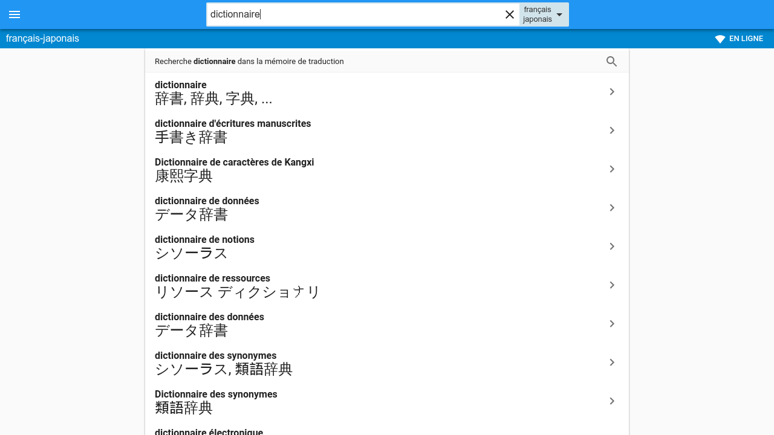Click the translation 'リソース ディクショナリ'

pos(238,292)
